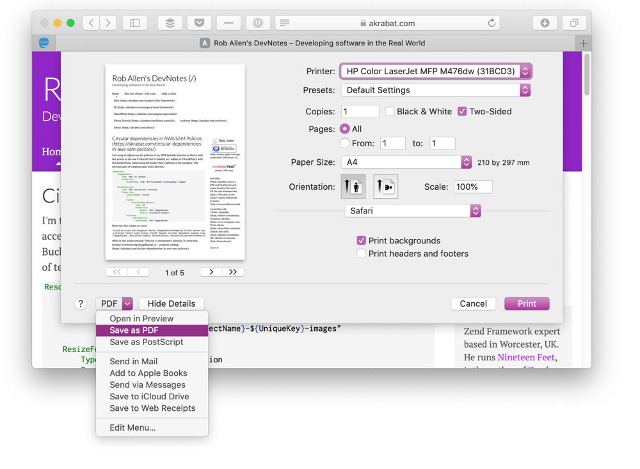The width and height of the screenshot is (640, 469).
Task: Disable Print backgrounds checkbox
Action: pos(361,240)
